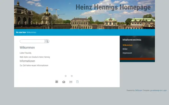
Task: Click the sitemap document icon
Action: pyautogui.click(x=77, y=82)
